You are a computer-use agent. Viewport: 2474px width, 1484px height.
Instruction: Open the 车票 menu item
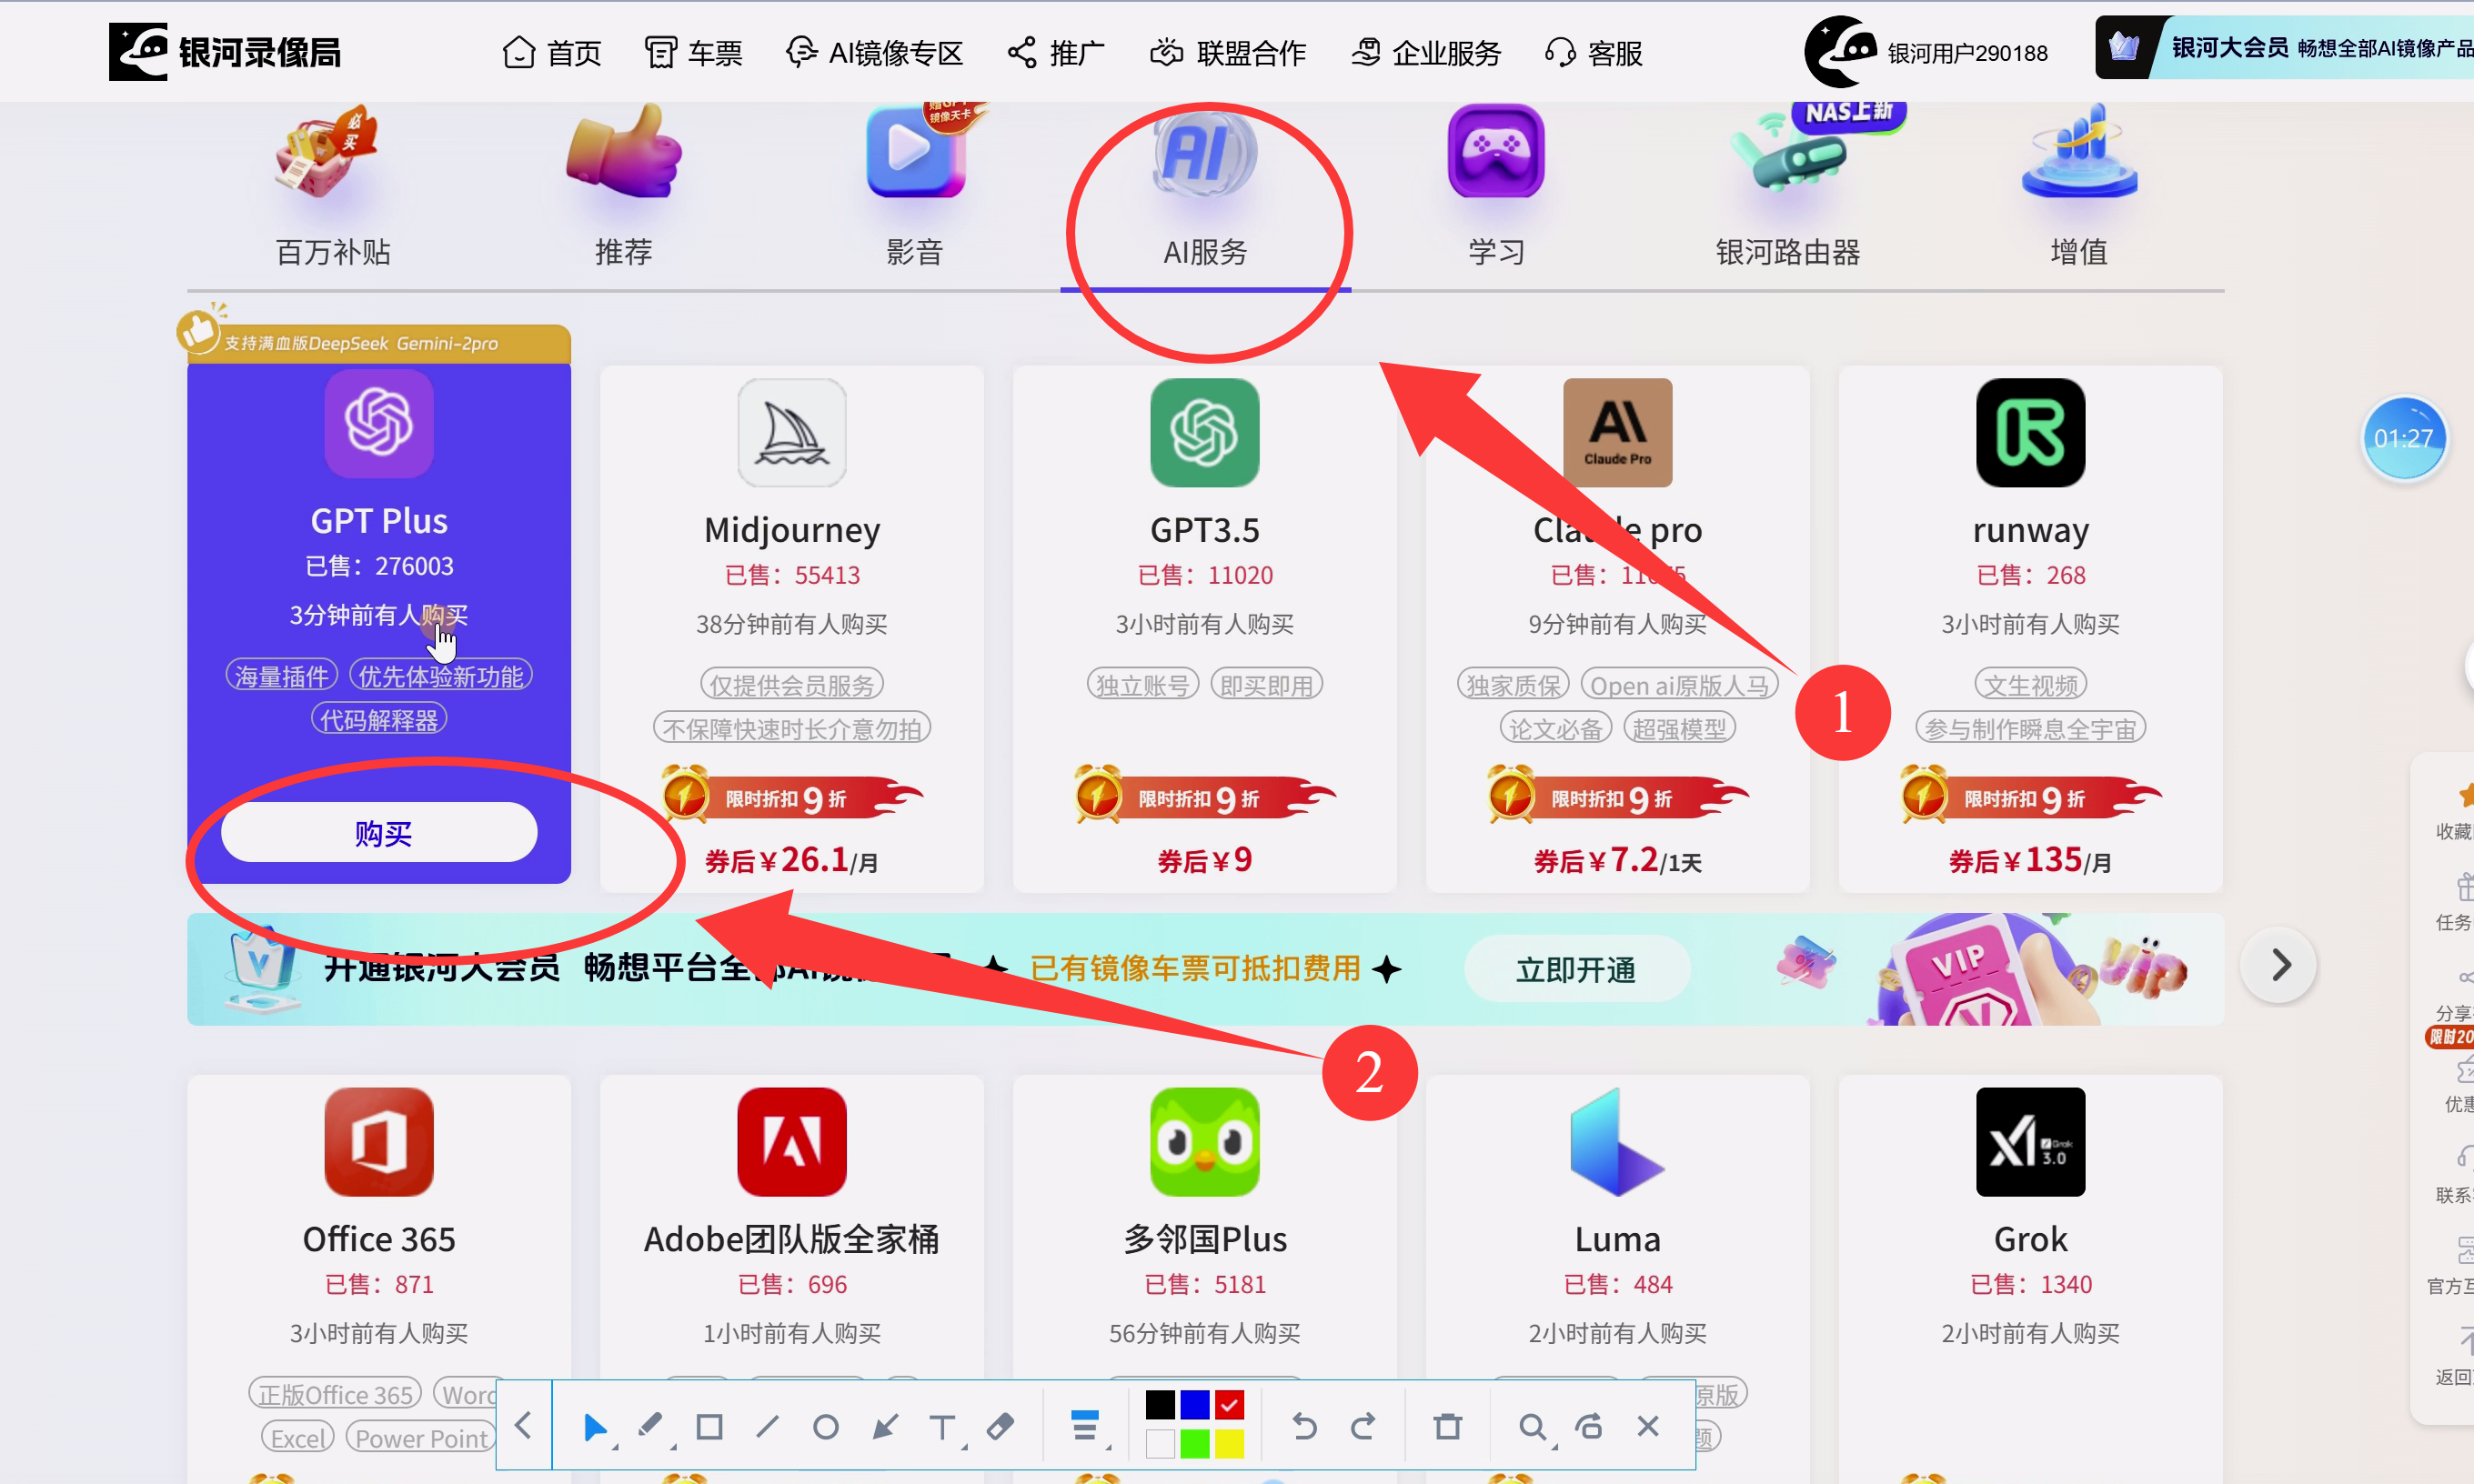click(693, 52)
